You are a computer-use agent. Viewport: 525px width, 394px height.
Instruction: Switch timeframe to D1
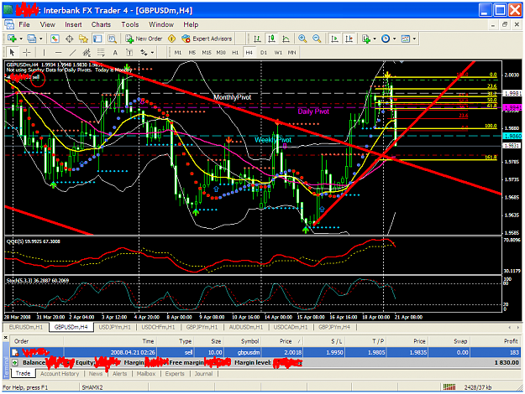click(264, 53)
